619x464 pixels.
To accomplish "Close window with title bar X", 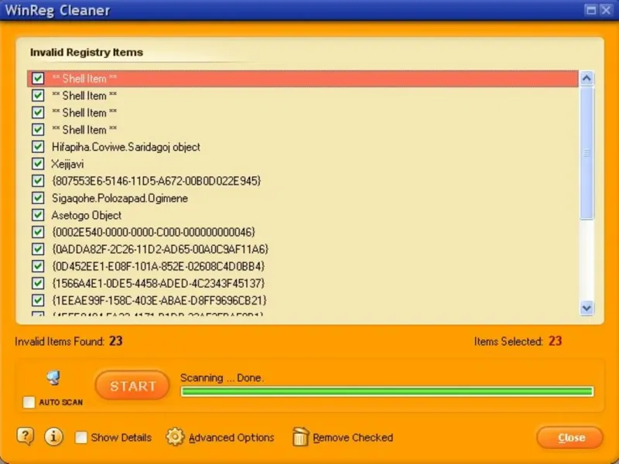I will 606,10.
